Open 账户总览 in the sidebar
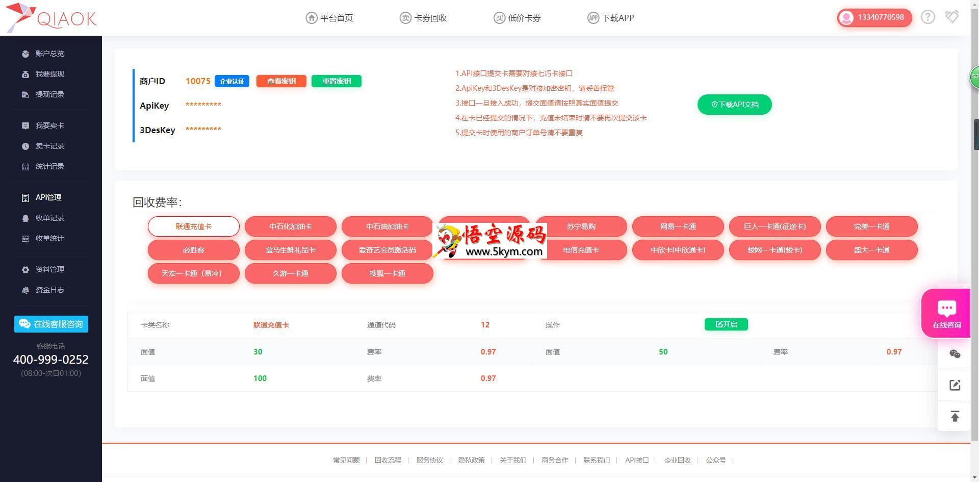 pos(50,54)
